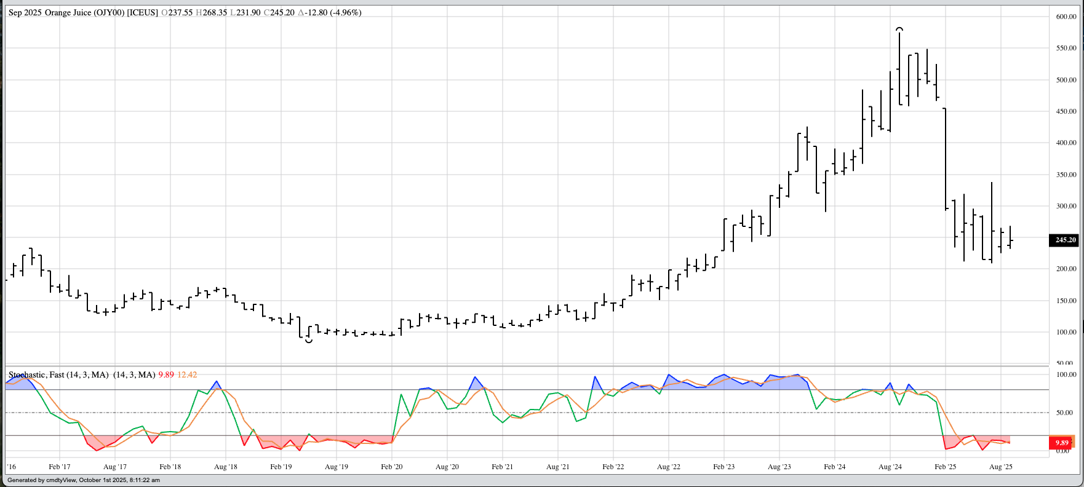Click the orange 12.42 moving average value
Screen dimensions: 1084x487
187,374
